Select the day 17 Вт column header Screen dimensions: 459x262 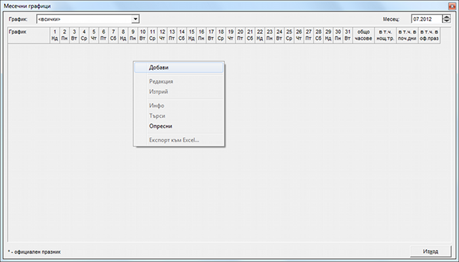tap(211, 35)
